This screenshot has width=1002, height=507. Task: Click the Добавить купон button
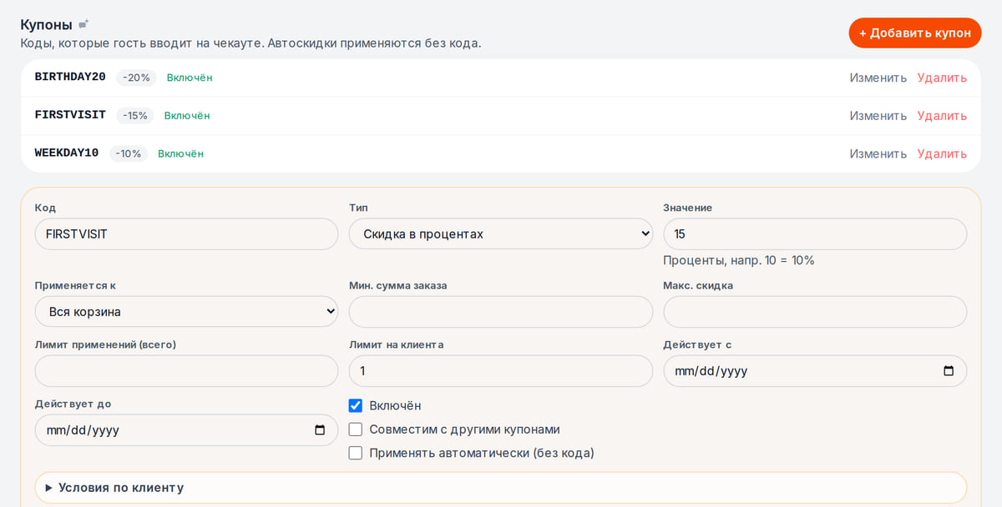(915, 33)
